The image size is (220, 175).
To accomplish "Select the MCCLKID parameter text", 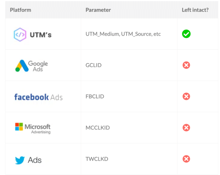I will coord(98,128).
